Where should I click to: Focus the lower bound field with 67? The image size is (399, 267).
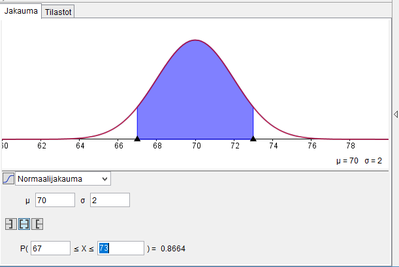(x=50, y=248)
